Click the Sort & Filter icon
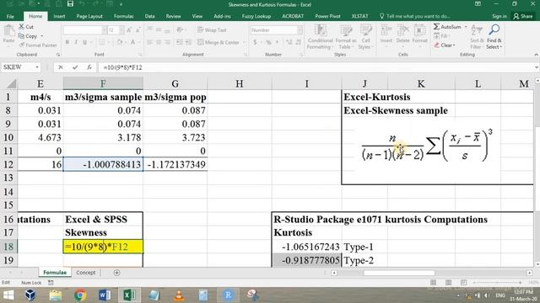 (477, 30)
